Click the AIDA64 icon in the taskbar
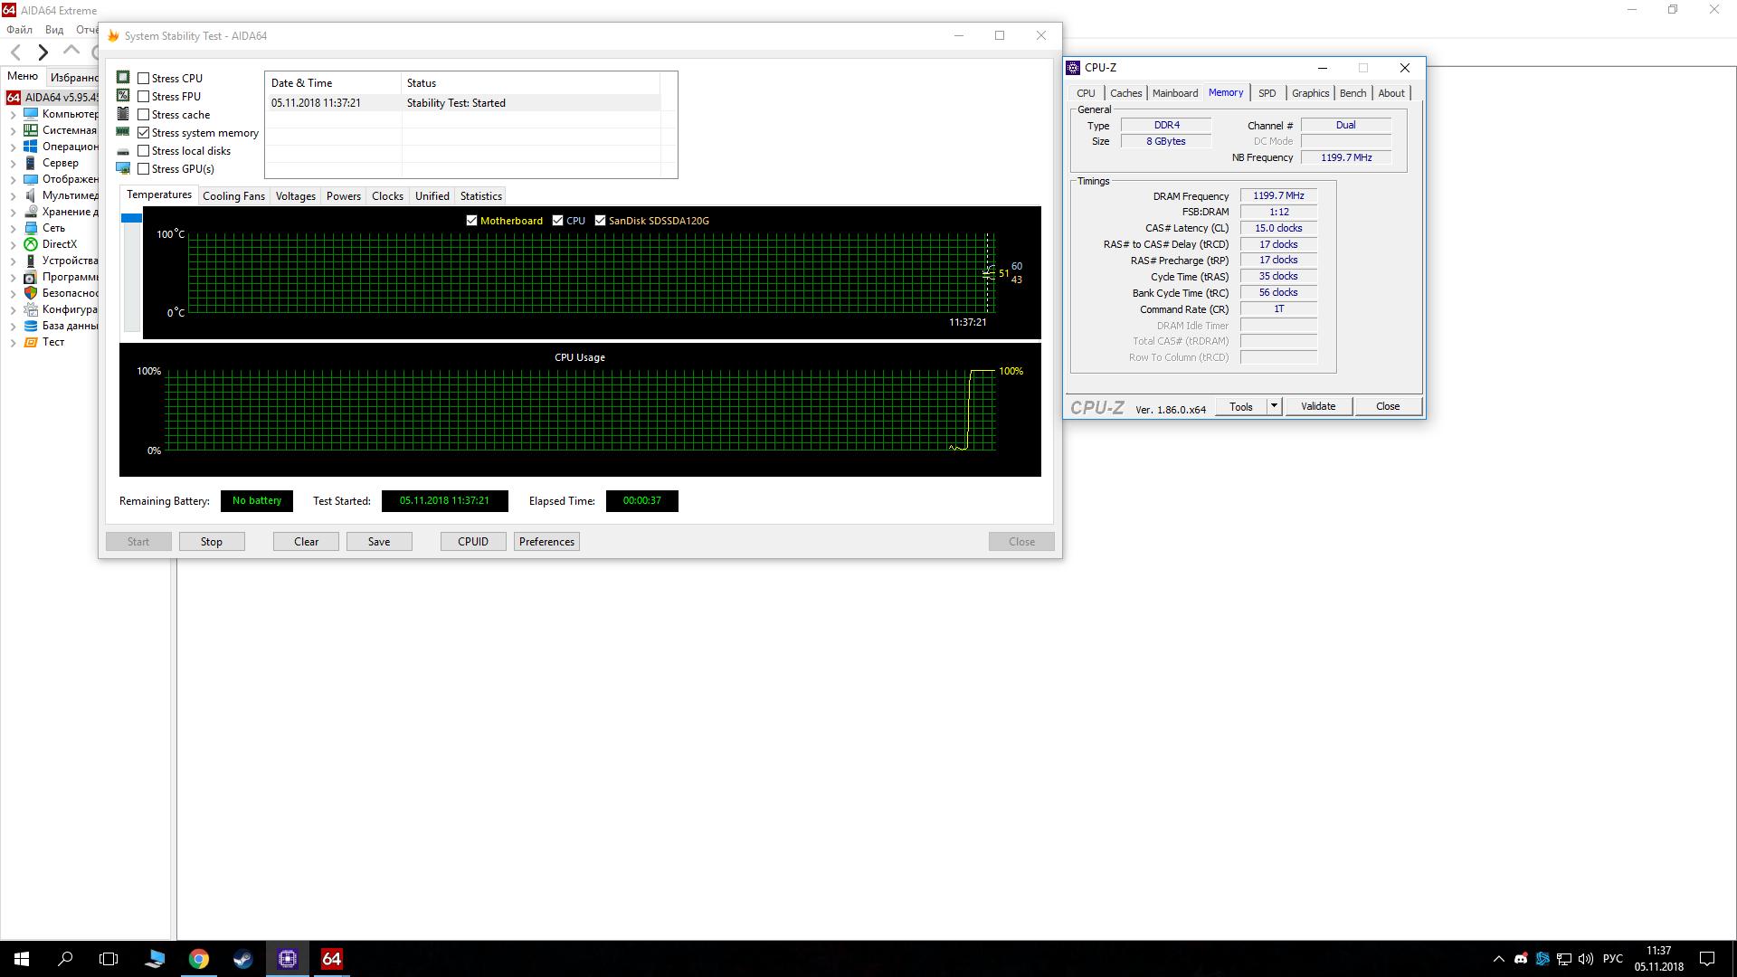The image size is (1737, 977). click(x=332, y=959)
